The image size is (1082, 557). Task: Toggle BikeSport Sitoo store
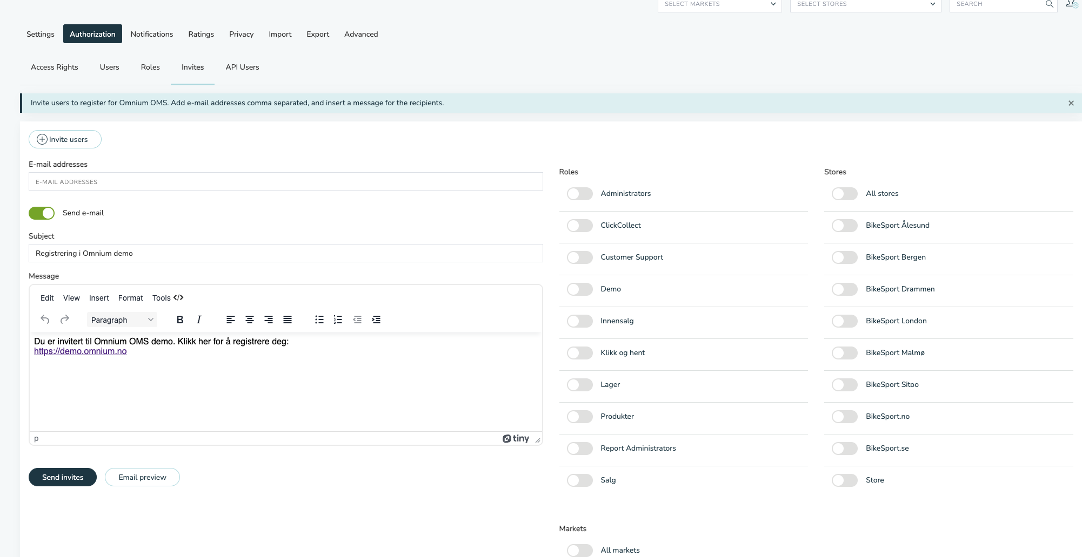(x=845, y=385)
